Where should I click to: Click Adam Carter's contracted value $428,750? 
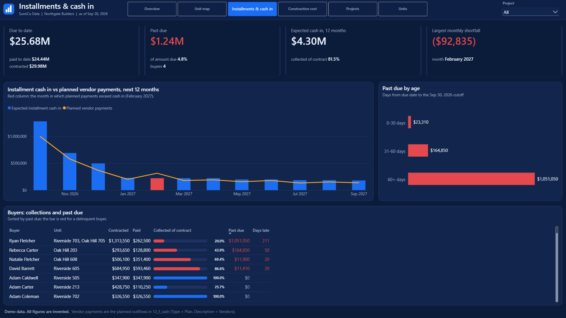tap(121, 287)
